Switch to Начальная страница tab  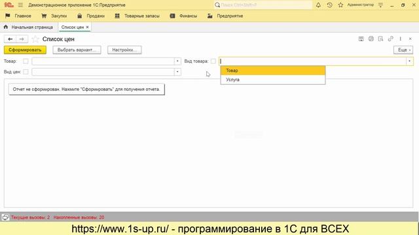(x=28, y=27)
